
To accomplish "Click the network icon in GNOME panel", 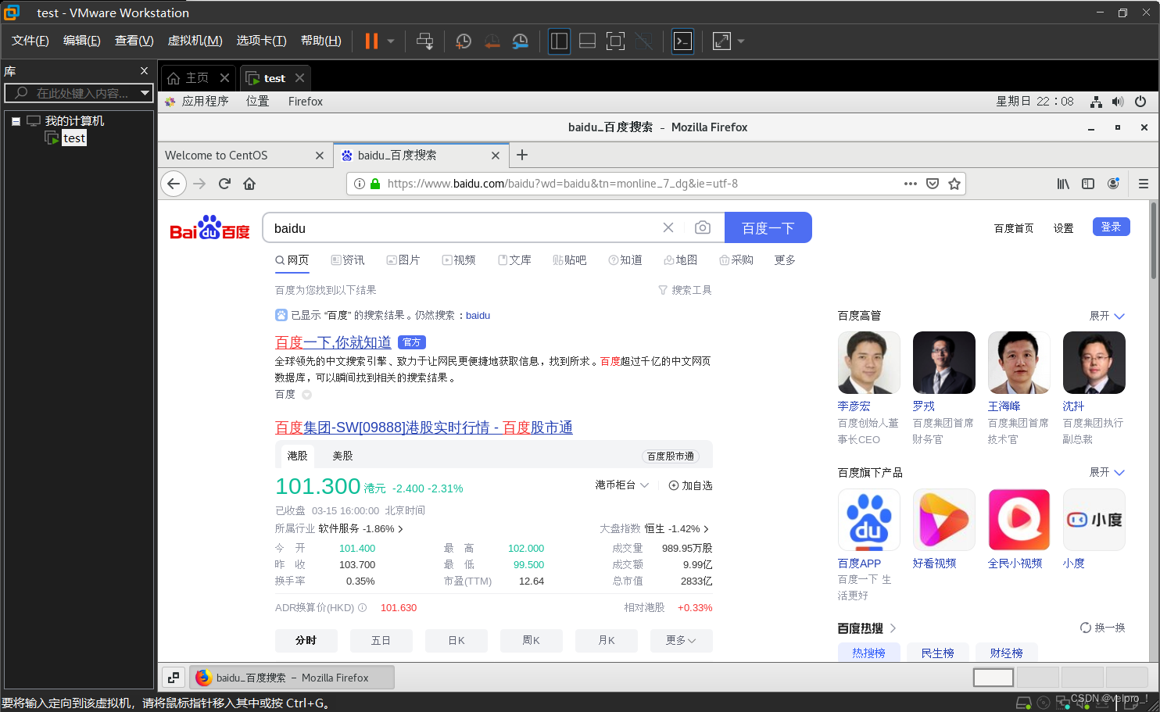I will pyautogui.click(x=1096, y=102).
